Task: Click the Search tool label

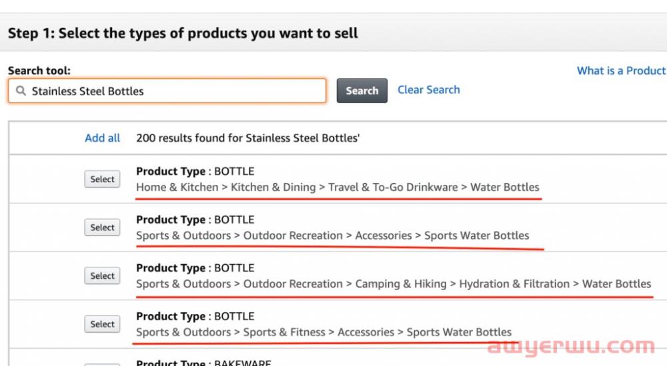Action: tap(39, 71)
